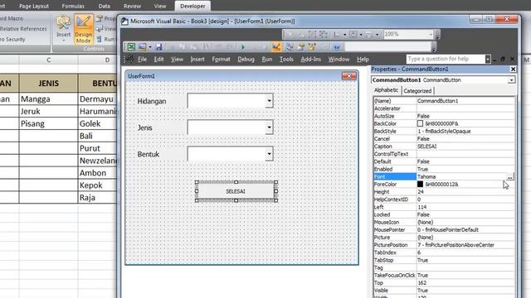The image size is (531, 298).
Task: Click Ungroup icon on UserForm toolbar
Action: point(324,34)
